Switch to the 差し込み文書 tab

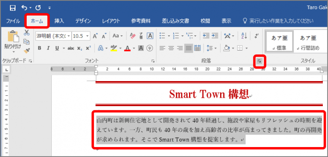tap(175, 21)
